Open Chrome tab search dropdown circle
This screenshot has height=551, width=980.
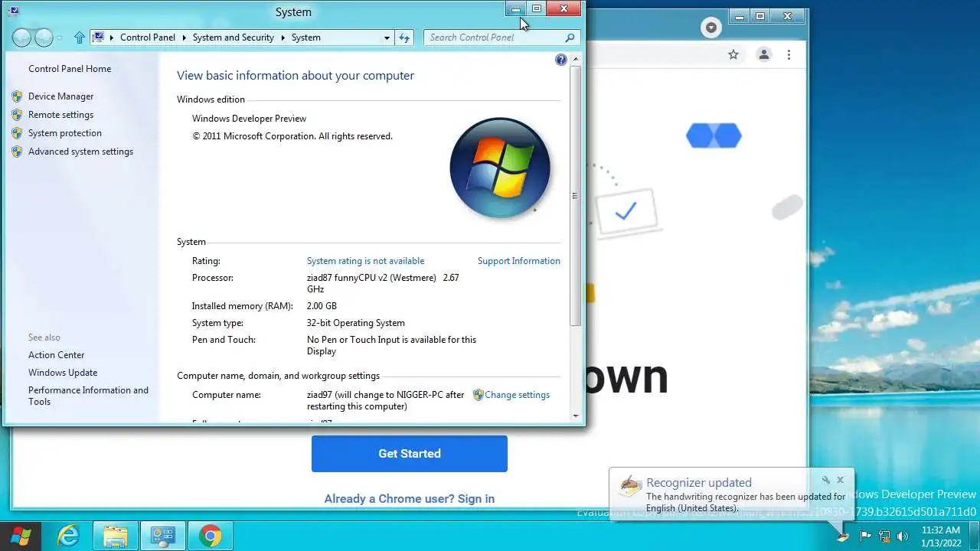pos(711,28)
